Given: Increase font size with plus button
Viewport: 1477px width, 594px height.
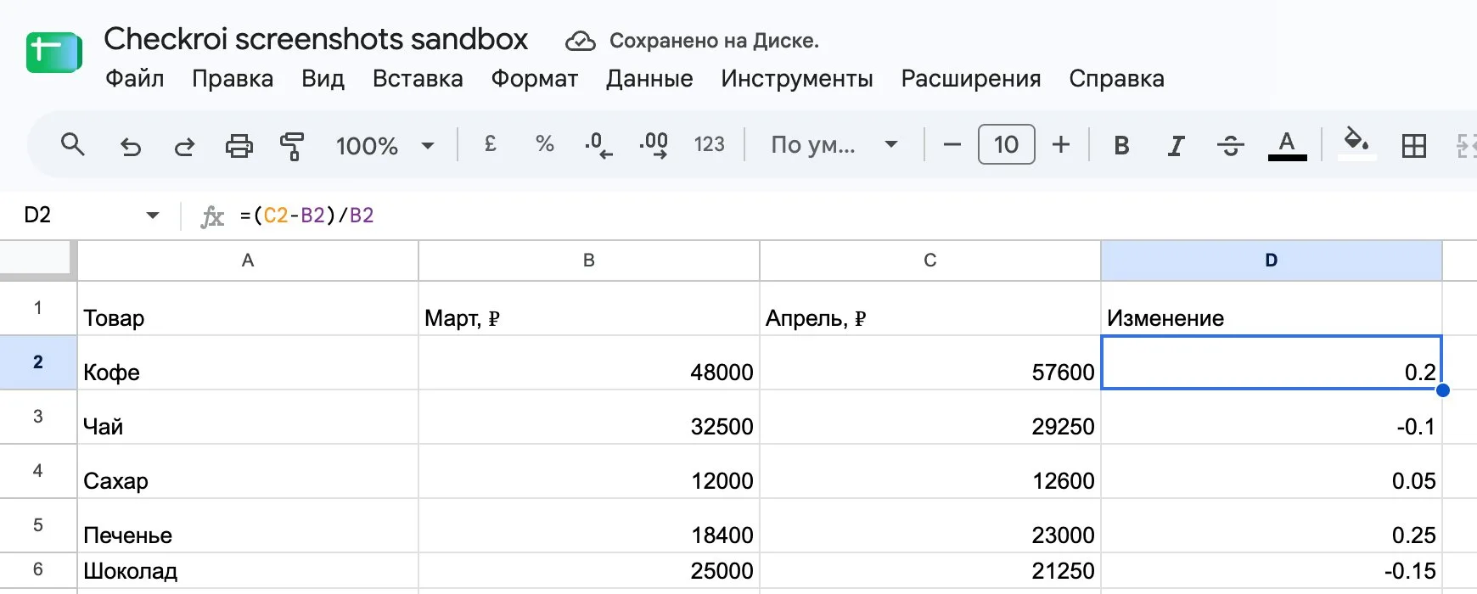Looking at the screenshot, I should point(1061,144).
